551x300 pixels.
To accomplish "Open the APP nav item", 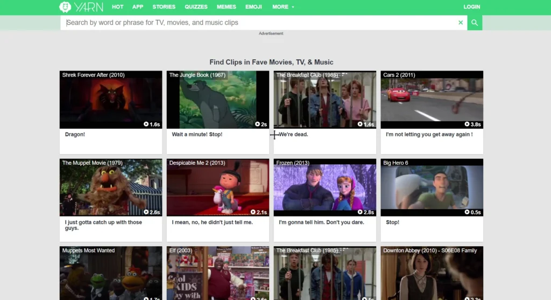I will coord(137,6).
